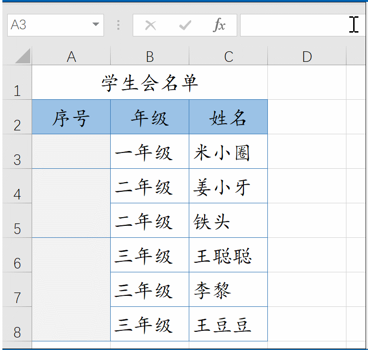This screenshot has width=368, height=350.
Task: Select column A header
Action: (71, 57)
